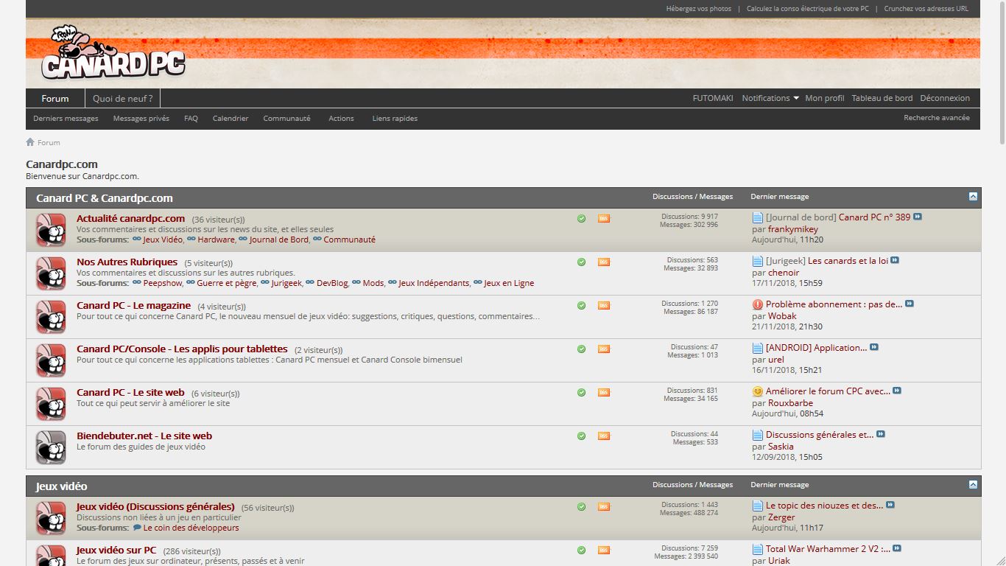Viewport: 1006px width, 566px height.
Task: Open the Notifications dropdown
Action: [770, 98]
